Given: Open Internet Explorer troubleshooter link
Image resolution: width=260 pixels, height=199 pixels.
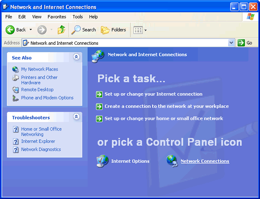Looking at the screenshot, I should click(38, 141).
